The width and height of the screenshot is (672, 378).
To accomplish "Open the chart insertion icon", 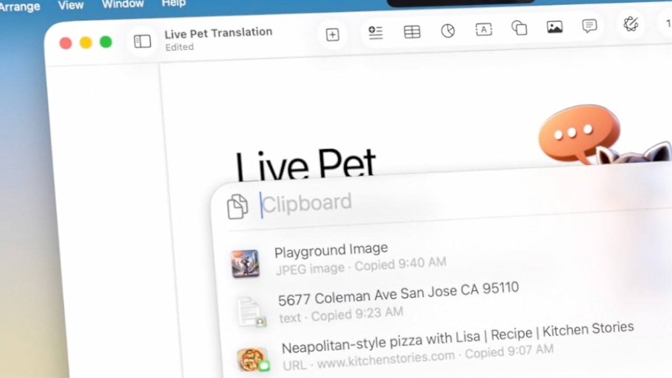I will click(448, 30).
